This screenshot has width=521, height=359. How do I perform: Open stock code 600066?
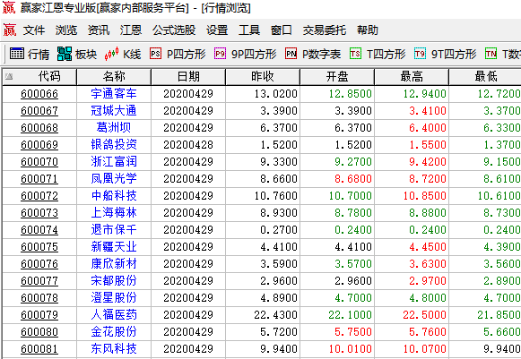39,94
